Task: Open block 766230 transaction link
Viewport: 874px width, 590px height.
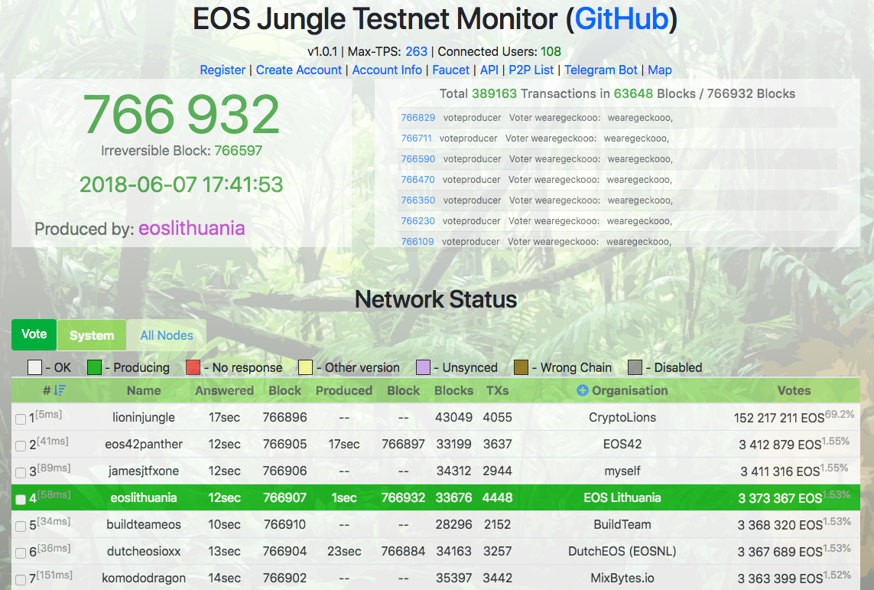Action: point(418,221)
